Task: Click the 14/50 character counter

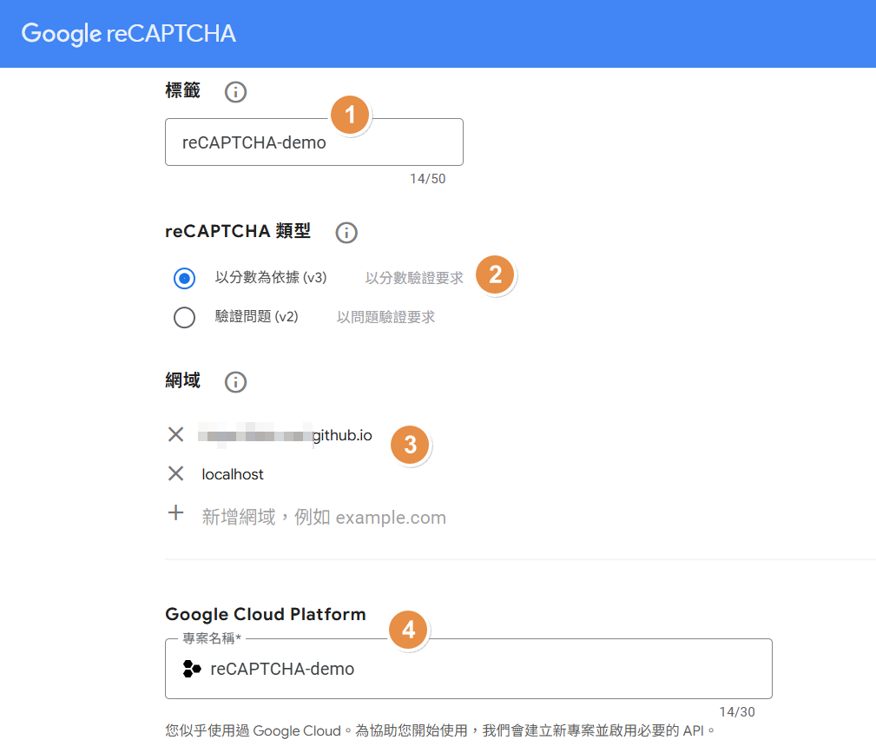Action: [428, 179]
